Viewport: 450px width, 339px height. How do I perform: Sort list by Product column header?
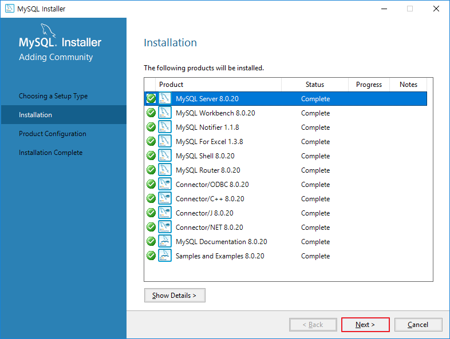(x=218, y=85)
